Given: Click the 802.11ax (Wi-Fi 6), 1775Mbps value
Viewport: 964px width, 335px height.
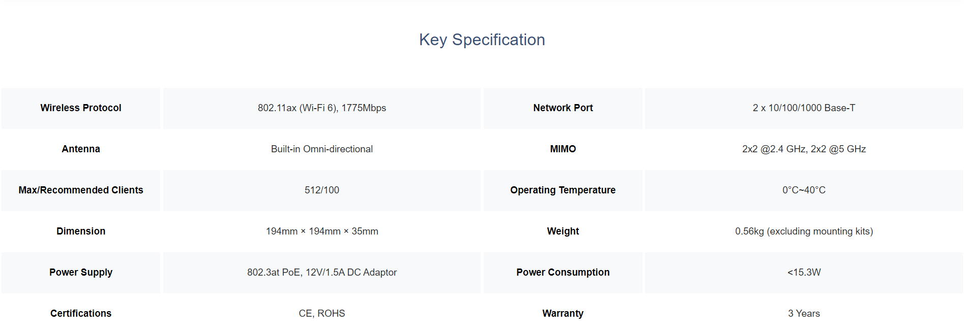Looking at the screenshot, I should pos(322,108).
